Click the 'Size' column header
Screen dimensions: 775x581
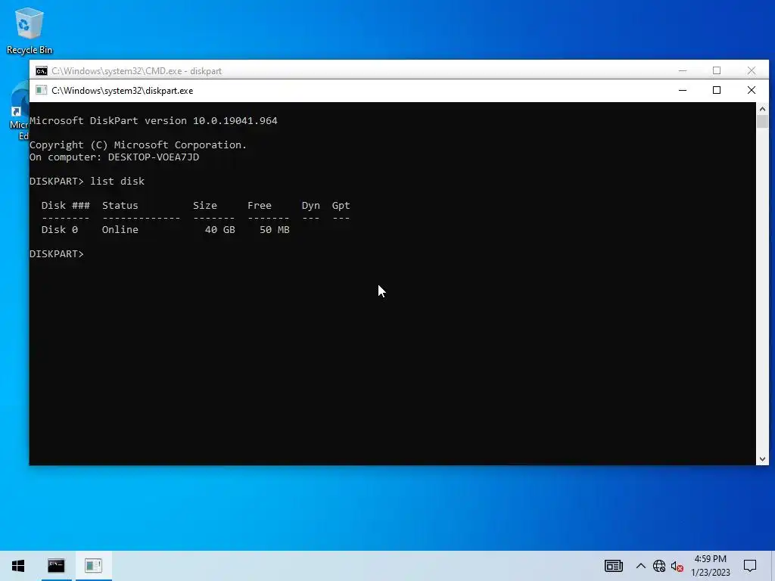tap(204, 206)
